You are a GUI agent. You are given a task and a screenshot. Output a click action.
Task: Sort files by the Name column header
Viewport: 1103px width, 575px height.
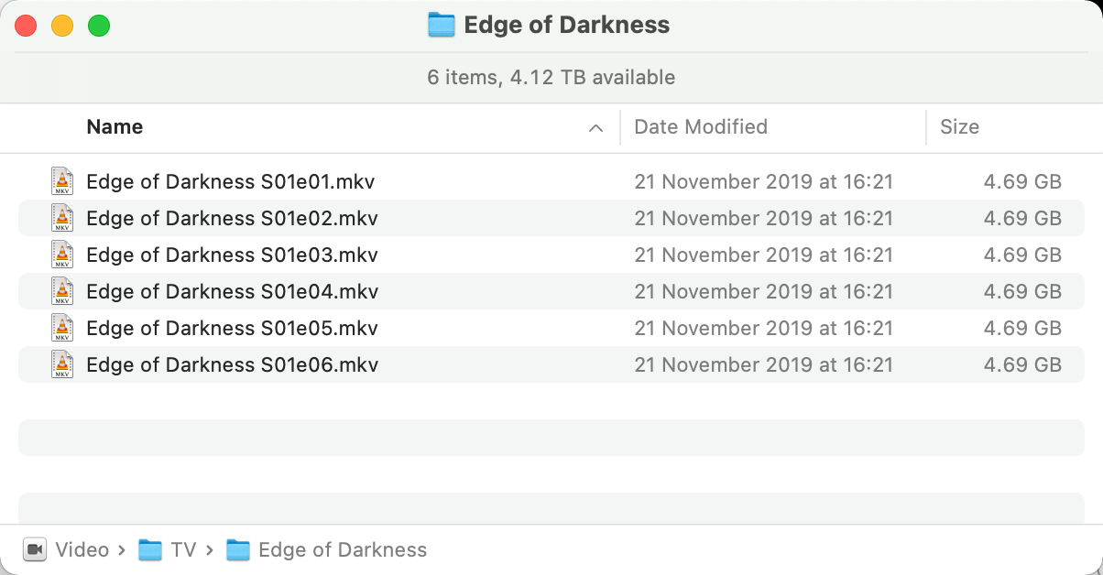pyautogui.click(x=115, y=127)
